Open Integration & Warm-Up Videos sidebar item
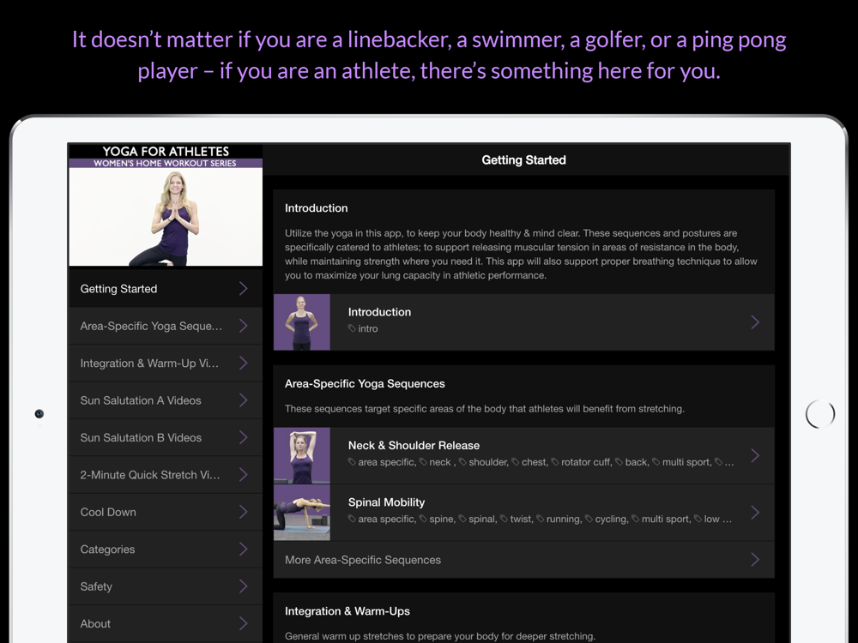This screenshot has width=858, height=643. (166, 363)
